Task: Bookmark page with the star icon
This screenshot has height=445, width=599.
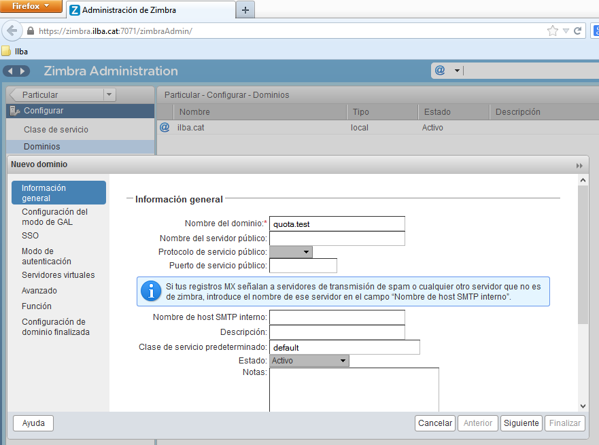Action: tap(552, 31)
